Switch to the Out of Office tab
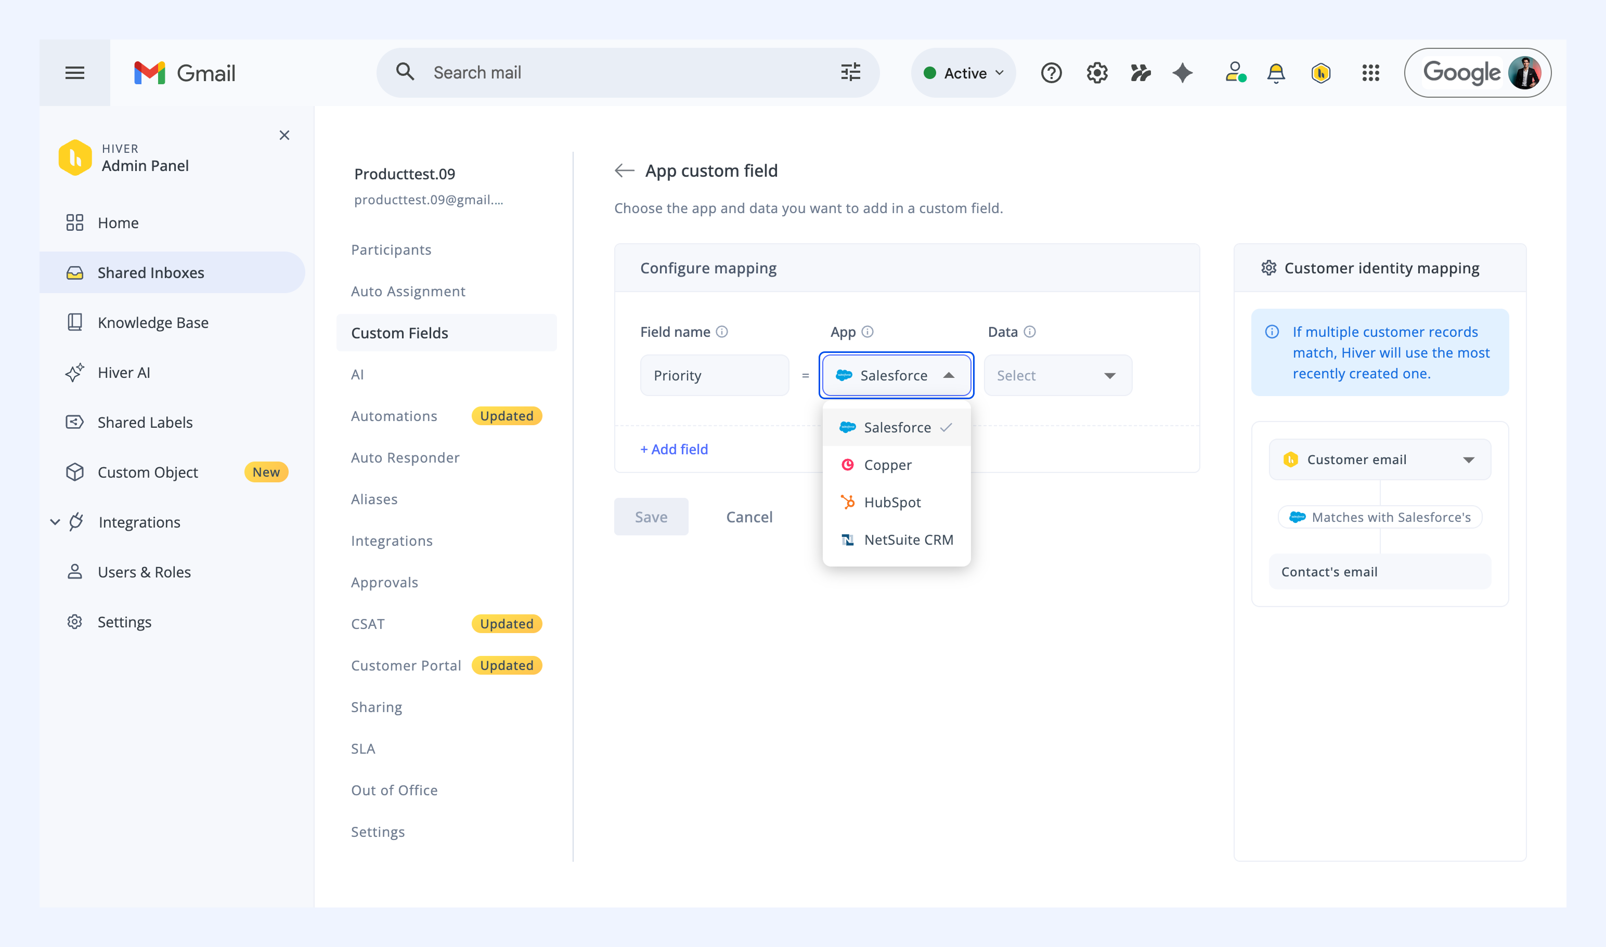This screenshot has height=947, width=1606. [394, 790]
